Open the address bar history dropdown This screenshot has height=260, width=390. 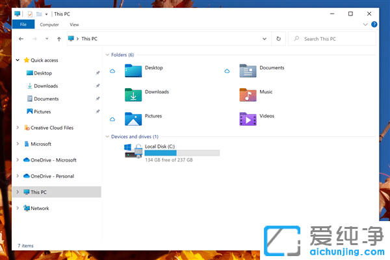(265, 39)
